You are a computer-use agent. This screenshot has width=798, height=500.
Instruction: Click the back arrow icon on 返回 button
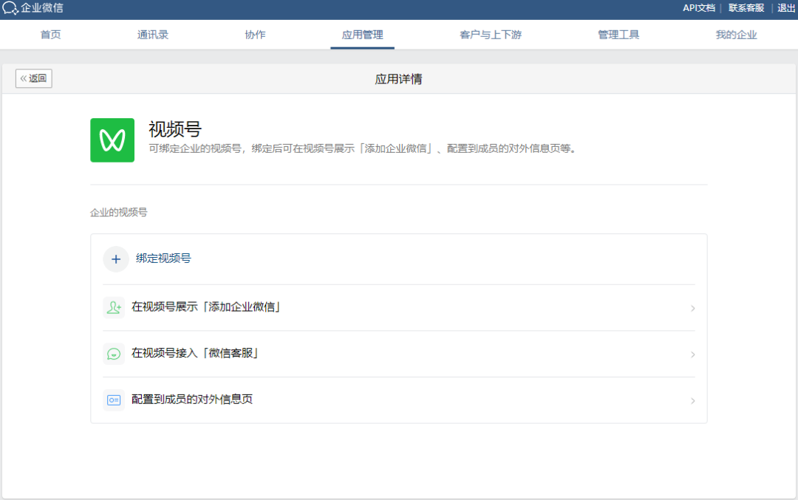coord(24,78)
